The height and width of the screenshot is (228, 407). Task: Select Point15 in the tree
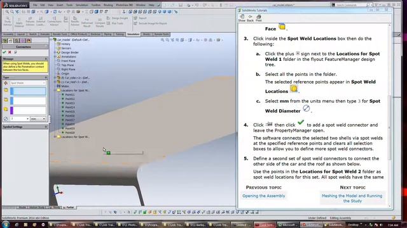[x=69, y=111]
